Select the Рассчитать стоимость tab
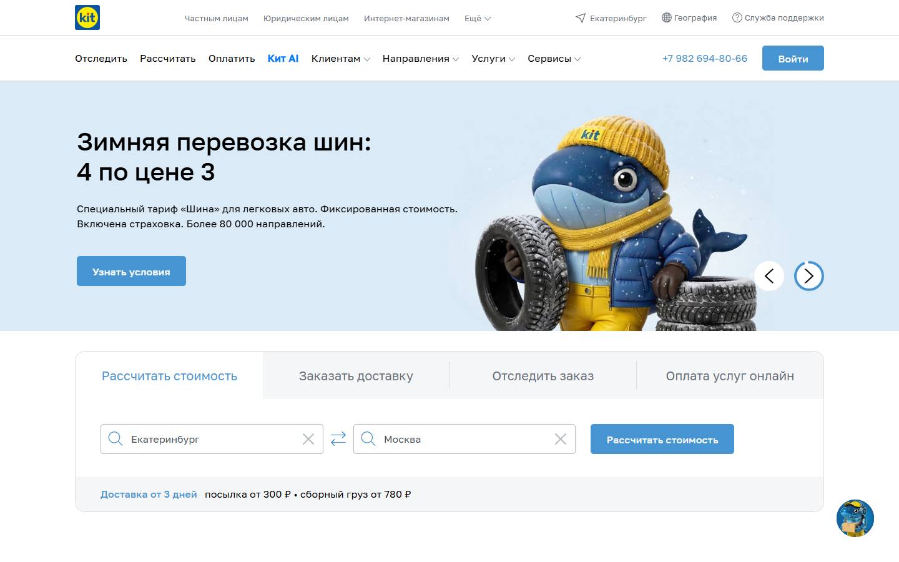Viewport: 899px width, 562px height. (169, 376)
